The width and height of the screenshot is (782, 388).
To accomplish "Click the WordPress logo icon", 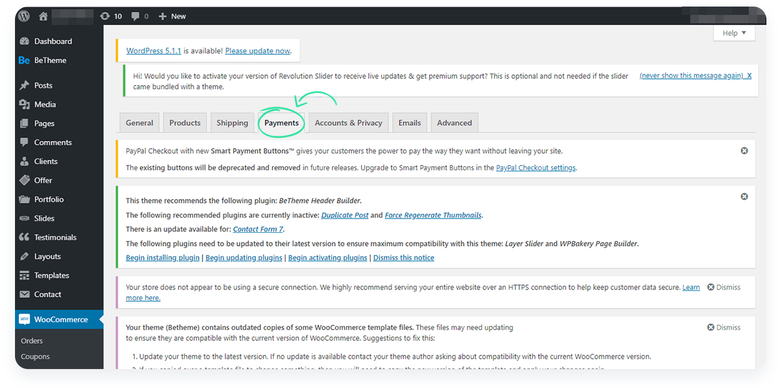I will [24, 16].
